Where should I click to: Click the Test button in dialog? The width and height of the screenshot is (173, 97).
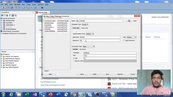pyautogui.click(x=108, y=74)
